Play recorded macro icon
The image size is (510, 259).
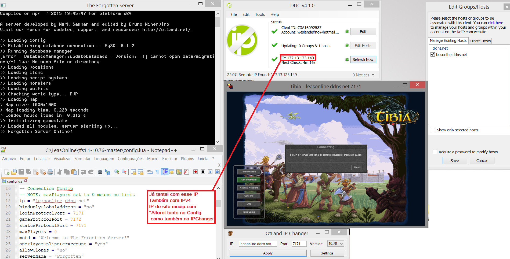(x=210, y=172)
